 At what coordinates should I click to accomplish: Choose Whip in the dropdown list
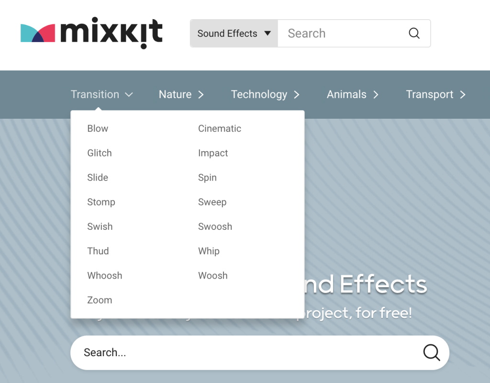(x=209, y=251)
